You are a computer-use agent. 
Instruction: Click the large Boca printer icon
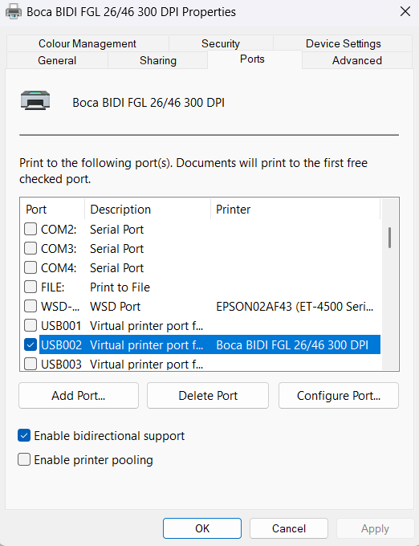click(35, 100)
